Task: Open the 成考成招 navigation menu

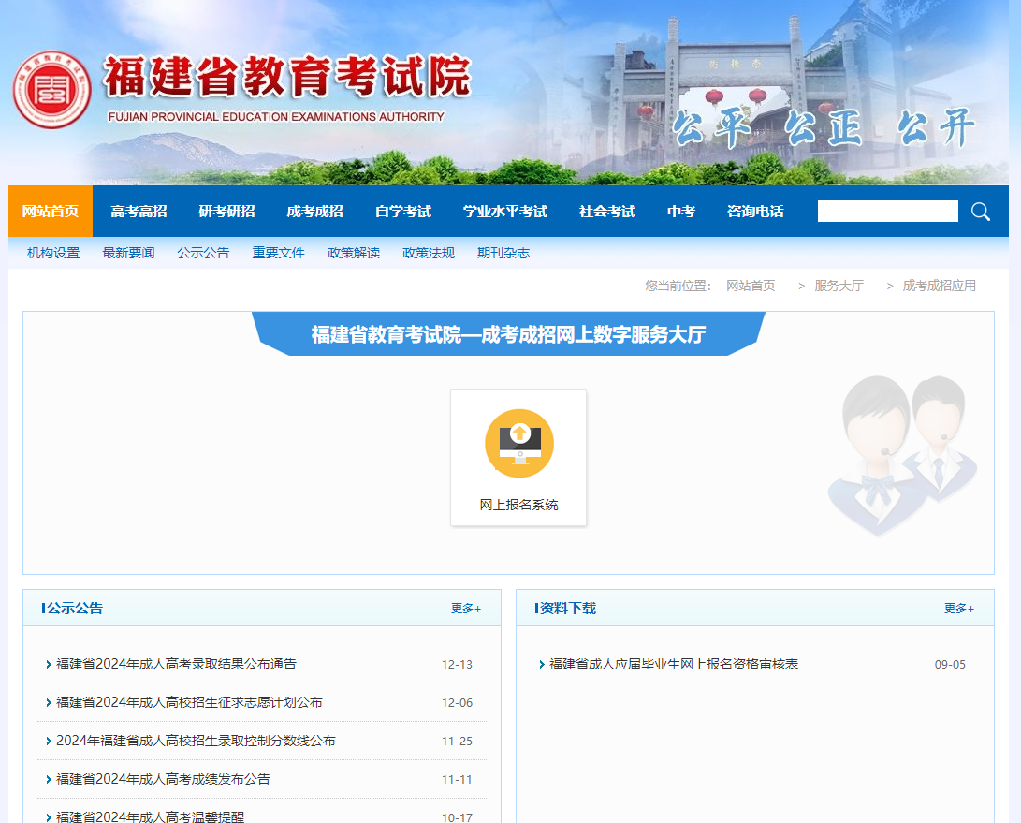Action: 314,212
